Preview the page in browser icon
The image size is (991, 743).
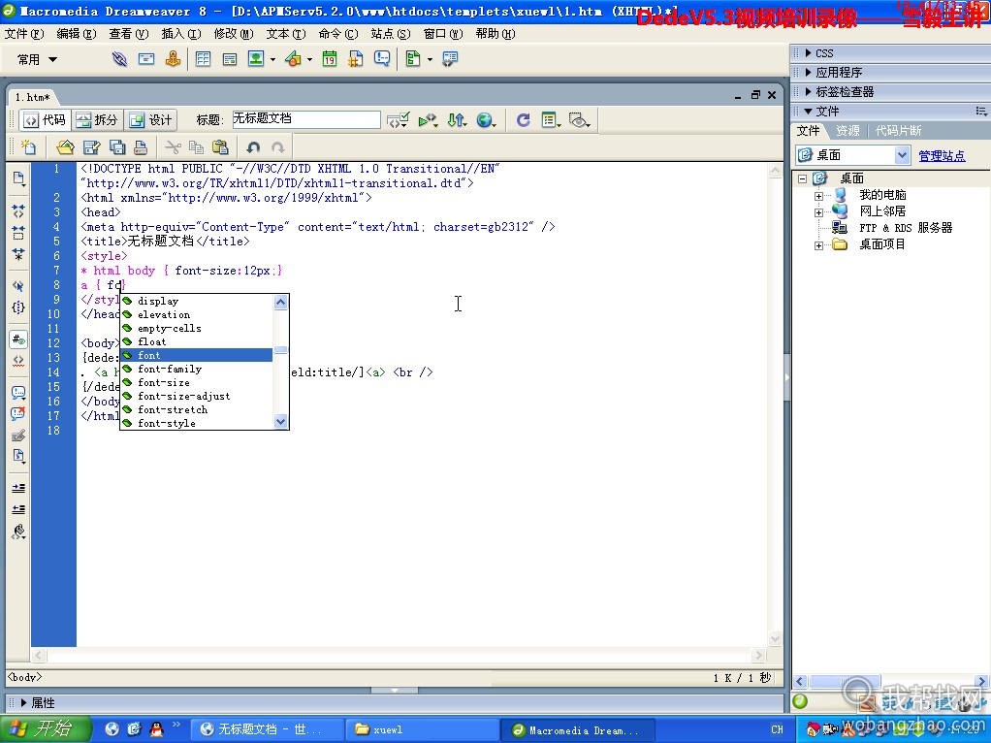click(x=486, y=119)
